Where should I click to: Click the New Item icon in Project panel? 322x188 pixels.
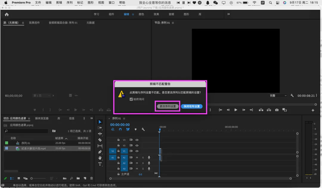click(x=85, y=178)
